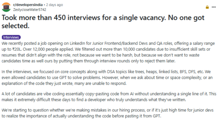Click the word "selected." ending the title

point(16,26)
